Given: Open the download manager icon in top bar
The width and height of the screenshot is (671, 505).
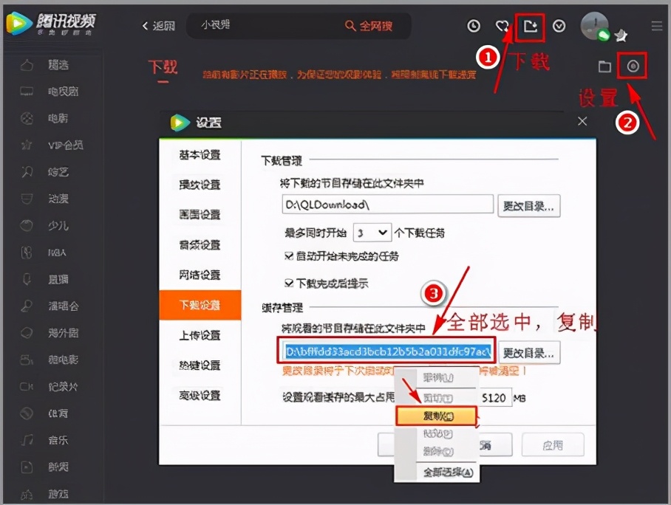Looking at the screenshot, I should [x=530, y=27].
